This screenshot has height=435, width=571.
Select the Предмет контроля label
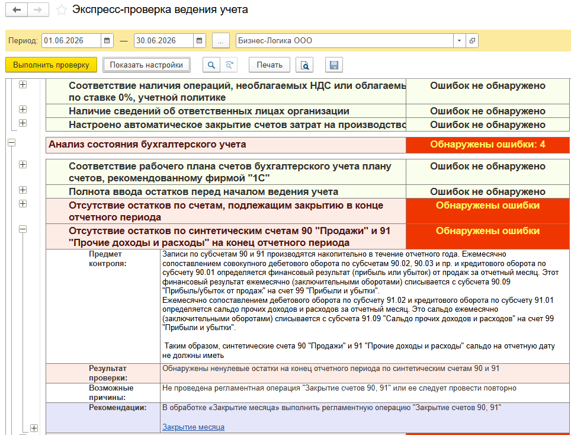point(108,258)
